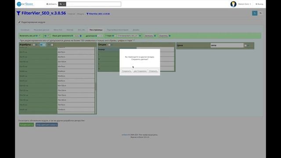281x158 pixels.
Task: Edit the Цена field containing cena
Action: click(x=227, y=45)
